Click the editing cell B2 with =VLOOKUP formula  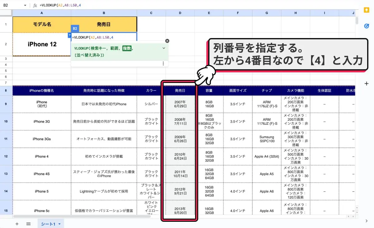click(x=104, y=37)
